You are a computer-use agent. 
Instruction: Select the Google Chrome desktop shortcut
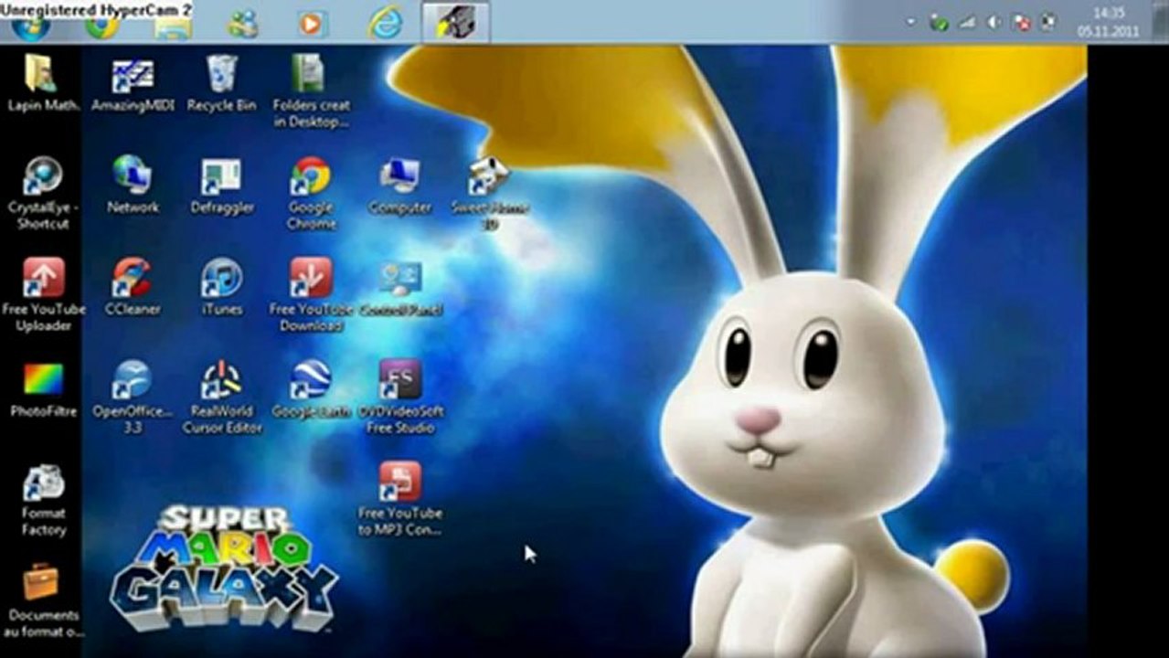point(311,193)
